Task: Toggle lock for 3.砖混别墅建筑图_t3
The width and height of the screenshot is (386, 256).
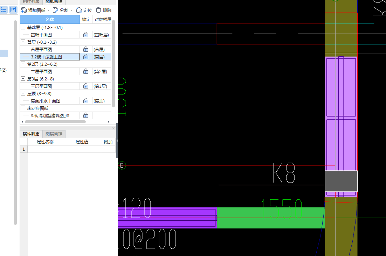Action: coord(86,115)
